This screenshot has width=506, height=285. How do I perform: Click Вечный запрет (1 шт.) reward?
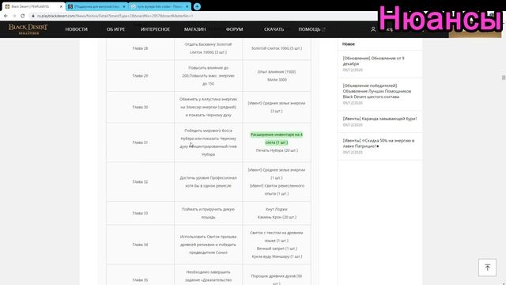pos(277,249)
